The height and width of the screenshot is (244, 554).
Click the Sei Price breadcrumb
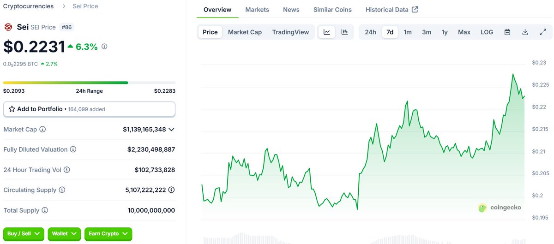coord(85,6)
